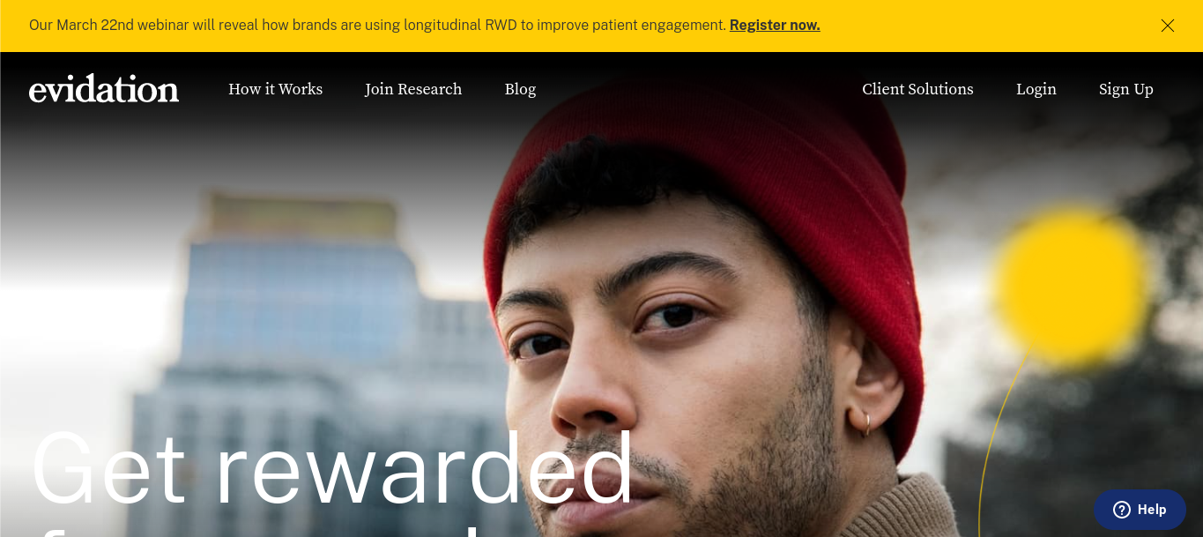Open the Help widget
This screenshot has width=1203, height=537.
[1140, 510]
